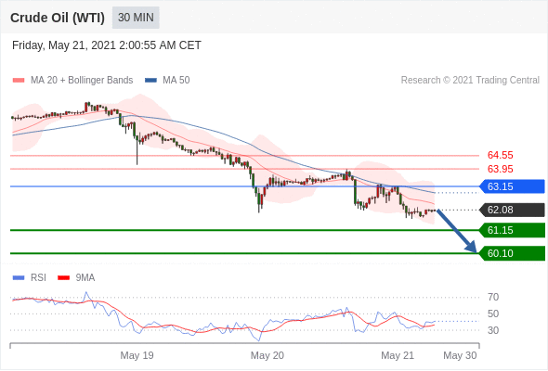Click the Crude Oil (WTI) title
This screenshot has width=548, height=371.
[58, 18]
